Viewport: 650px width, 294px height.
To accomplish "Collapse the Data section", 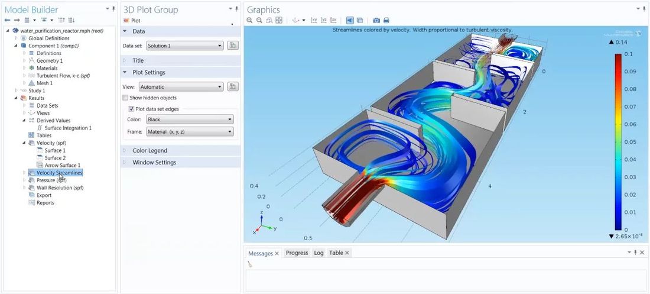I will click(x=124, y=31).
